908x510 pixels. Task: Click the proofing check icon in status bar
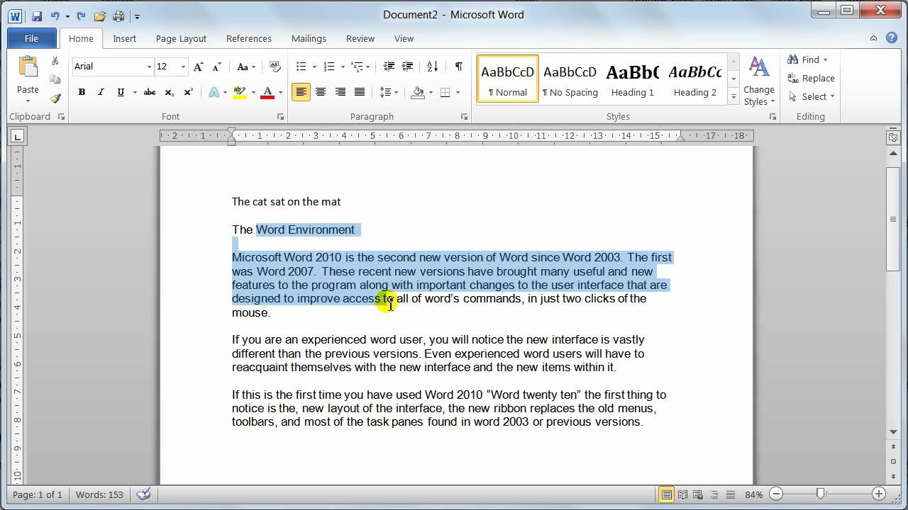coord(143,494)
